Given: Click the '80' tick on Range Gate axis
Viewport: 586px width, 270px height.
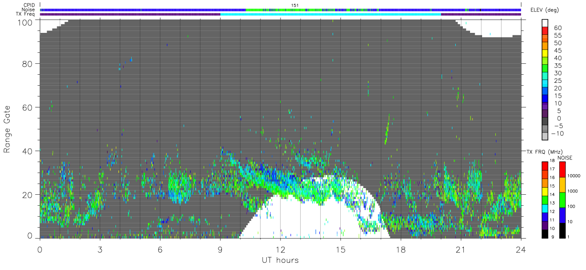Looking at the screenshot, I should (27, 63).
